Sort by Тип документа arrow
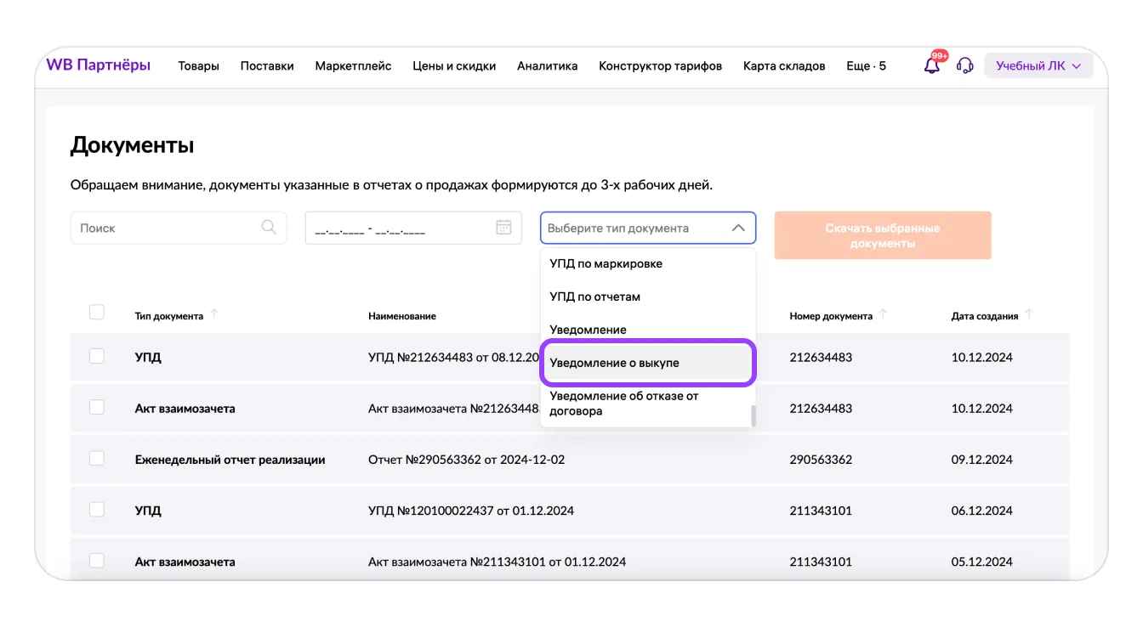Viewport: 1143px width, 627px height. point(214,315)
